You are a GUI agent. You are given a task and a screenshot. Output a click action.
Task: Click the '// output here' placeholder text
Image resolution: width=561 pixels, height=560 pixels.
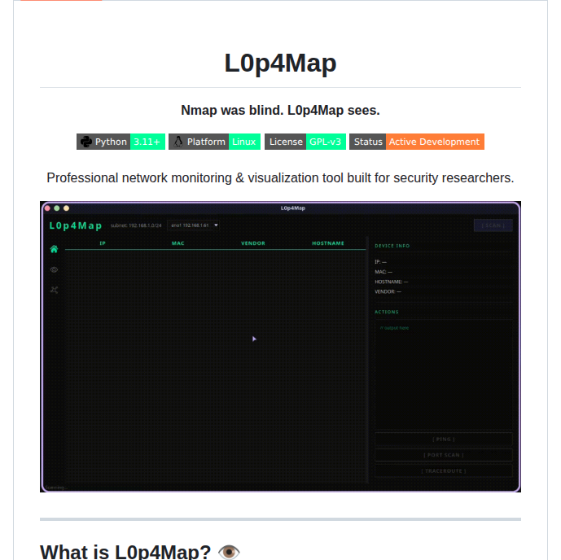point(394,328)
